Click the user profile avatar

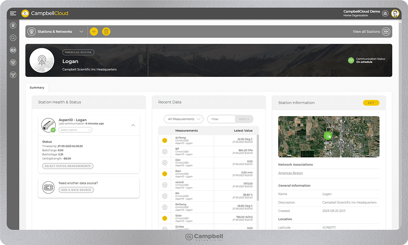tap(395, 14)
